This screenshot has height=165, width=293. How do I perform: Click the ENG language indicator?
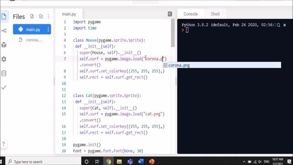point(266,162)
